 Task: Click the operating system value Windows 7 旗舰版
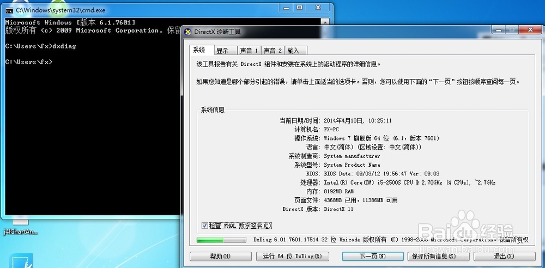point(381,138)
